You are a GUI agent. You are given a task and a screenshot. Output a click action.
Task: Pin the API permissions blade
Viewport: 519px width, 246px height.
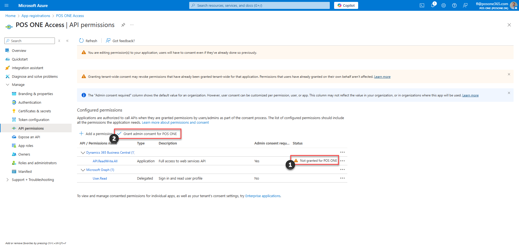tap(123, 25)
